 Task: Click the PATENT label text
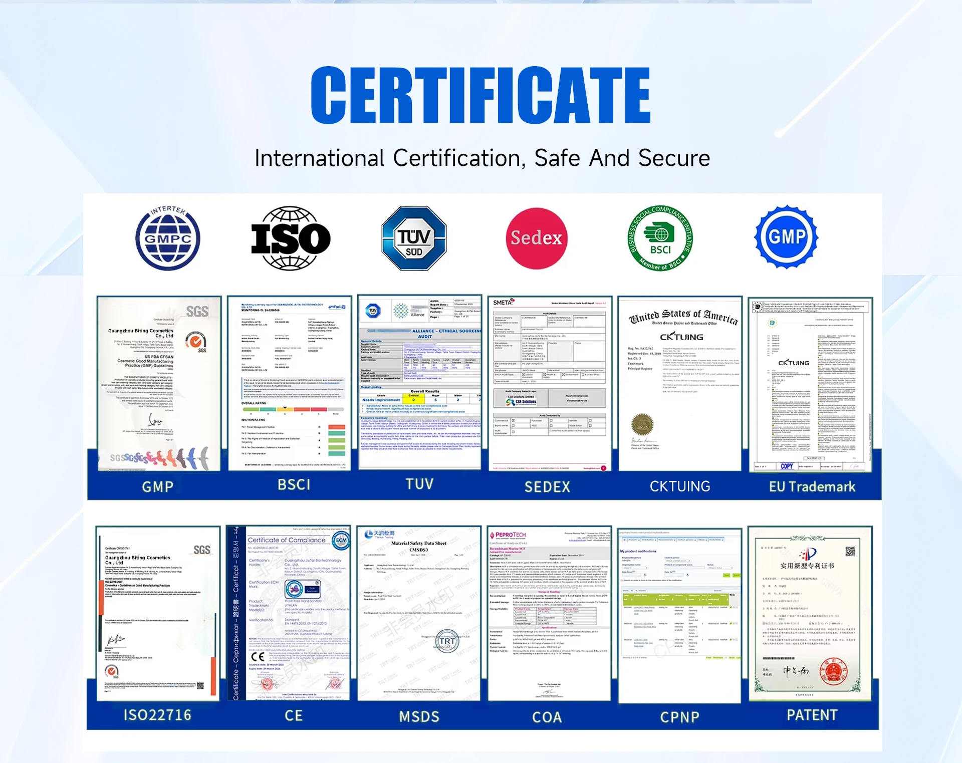coord(812,715)
